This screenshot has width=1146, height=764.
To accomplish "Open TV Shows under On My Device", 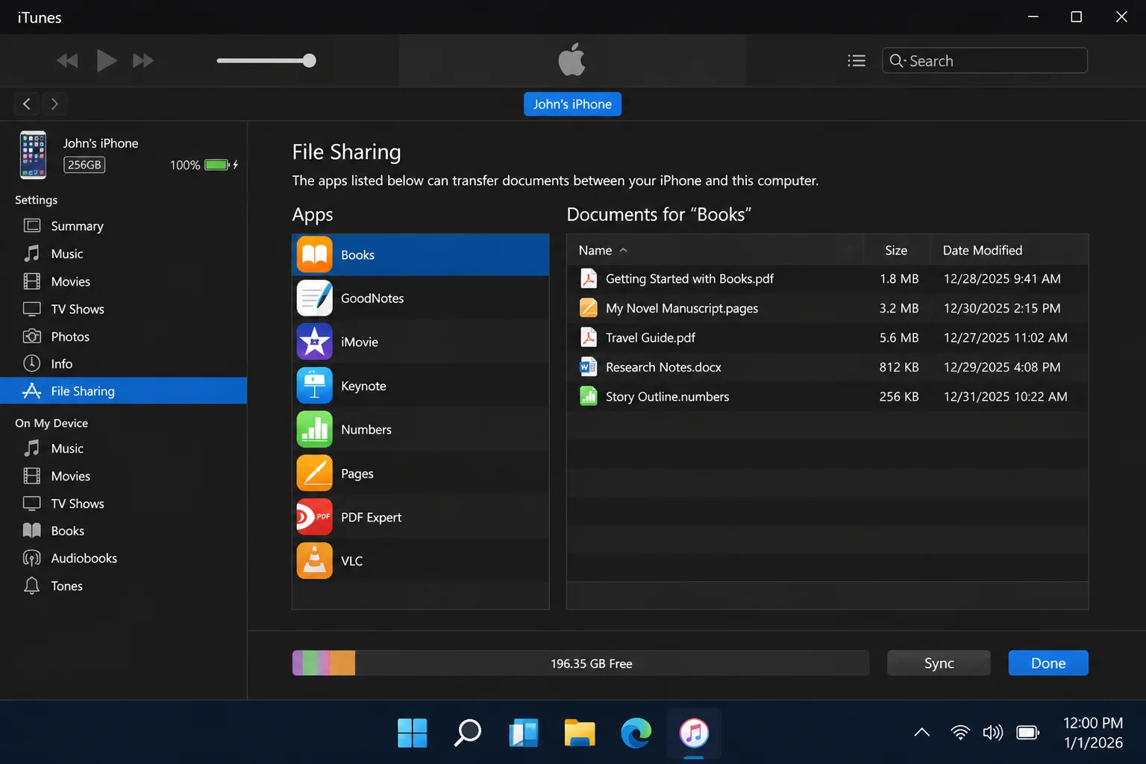I will [x=123, y=504].
